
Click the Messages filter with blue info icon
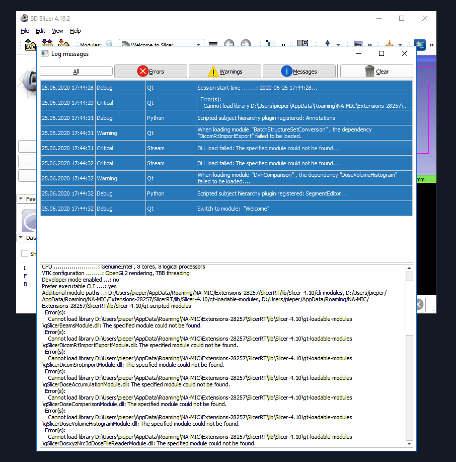[299, 71]
